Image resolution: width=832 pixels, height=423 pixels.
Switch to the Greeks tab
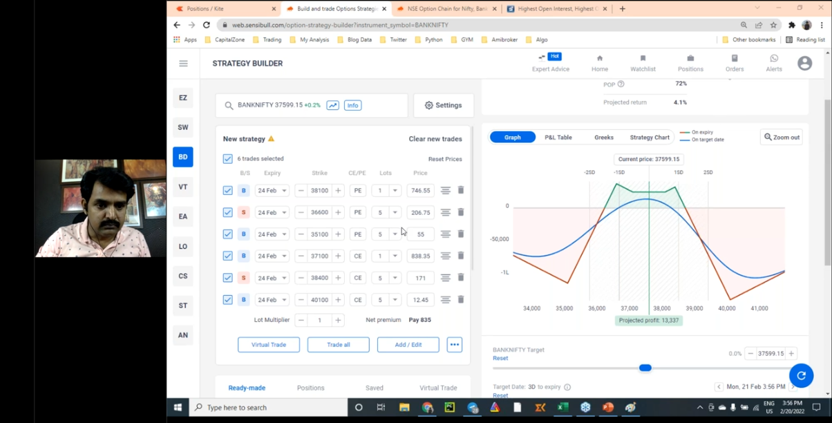(604, 138)
